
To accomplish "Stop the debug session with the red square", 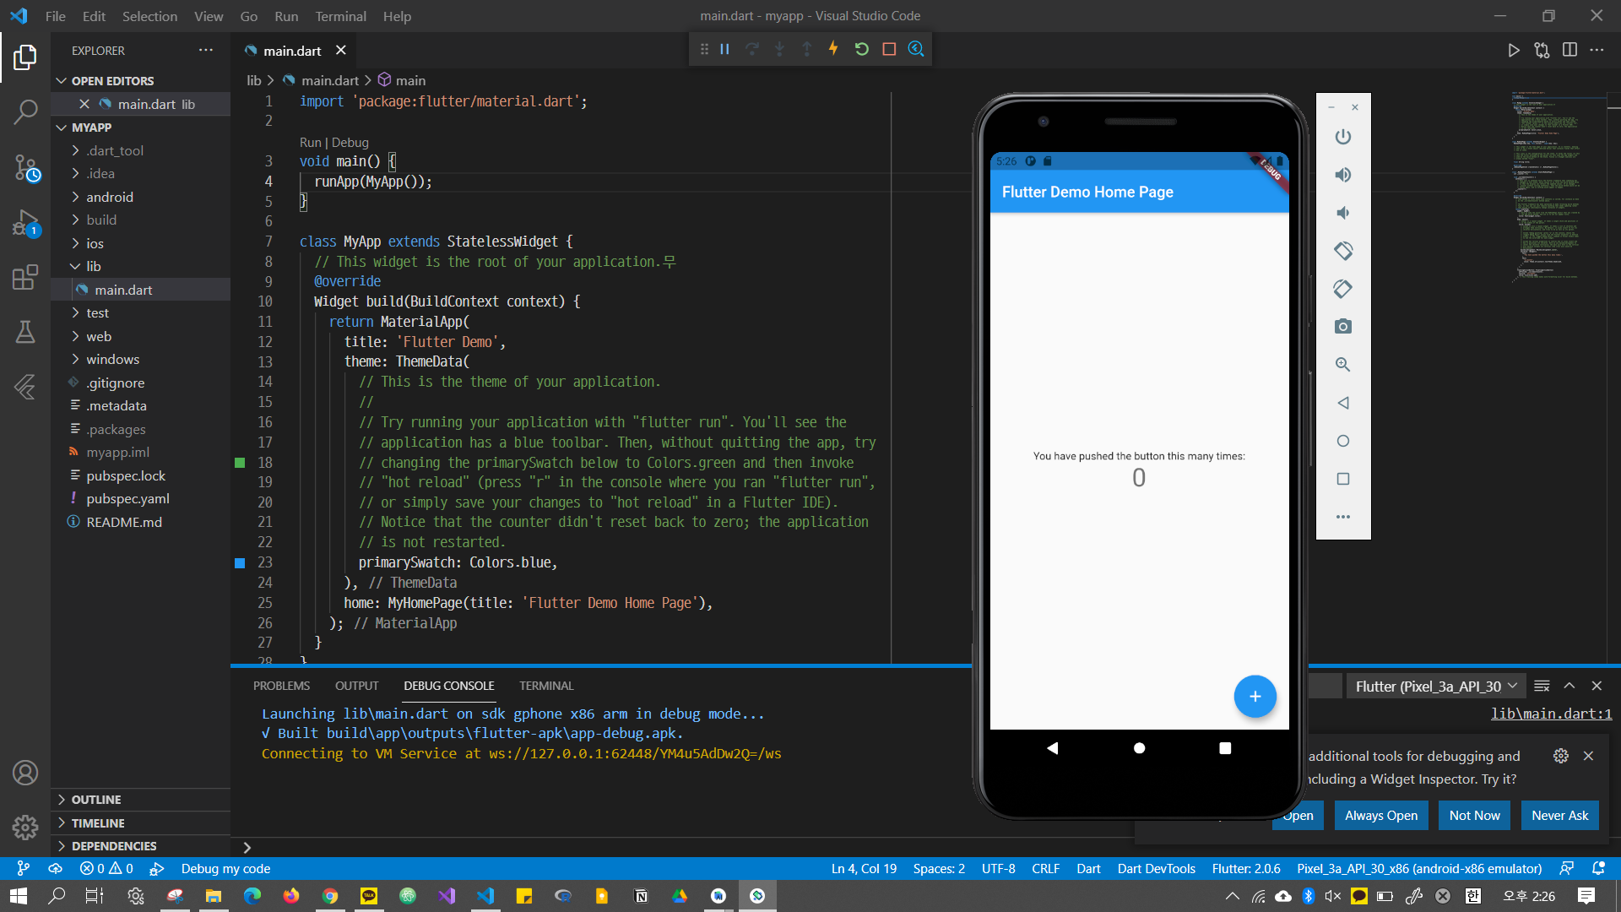I will click(x=889, y=49).
